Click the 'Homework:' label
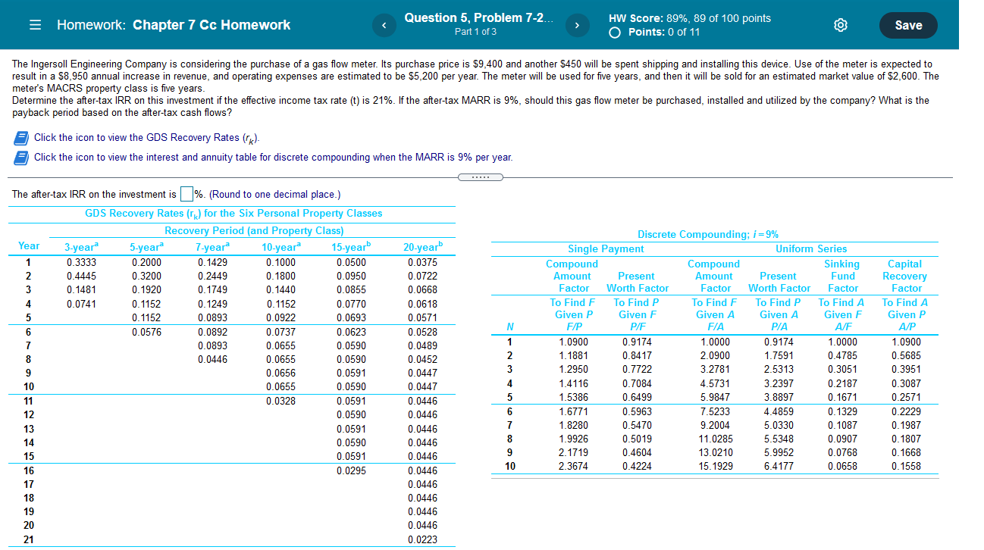This screenshot has height=550, width=984. (x=92, y=25)
